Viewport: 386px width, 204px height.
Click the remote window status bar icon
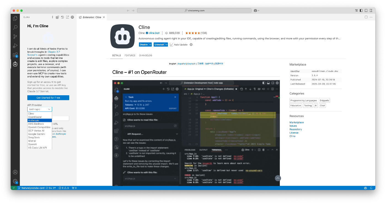(x=14, y=188)
